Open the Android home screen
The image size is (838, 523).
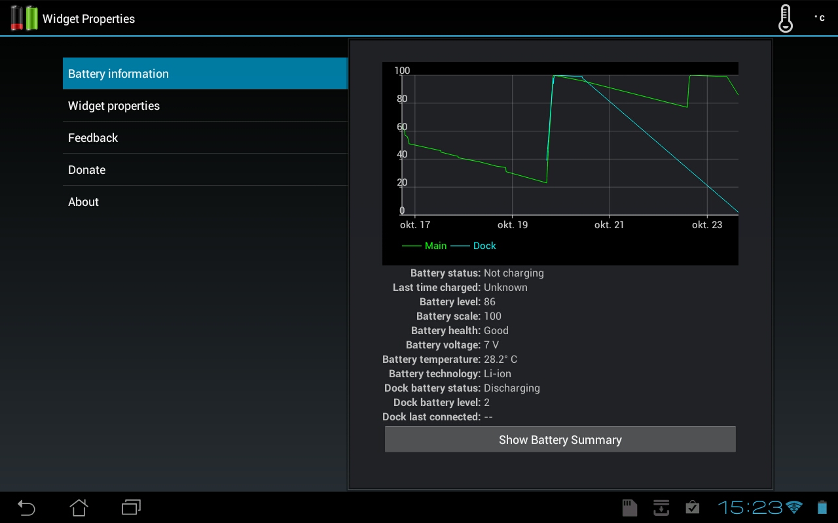[x=79, y=507]
